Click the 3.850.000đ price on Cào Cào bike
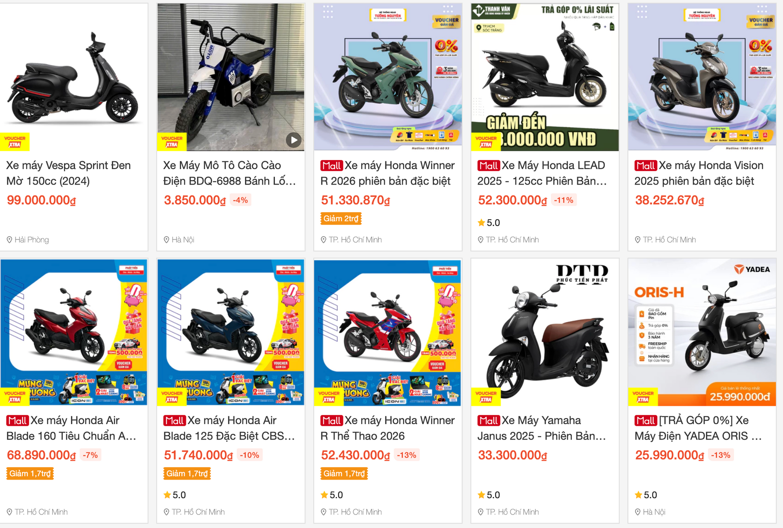The height and width of the screenshot is (528, 783). [195, 200]
